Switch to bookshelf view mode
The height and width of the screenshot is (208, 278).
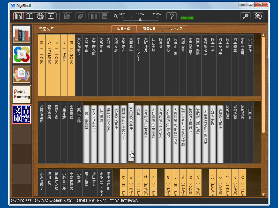coord(19,17)
